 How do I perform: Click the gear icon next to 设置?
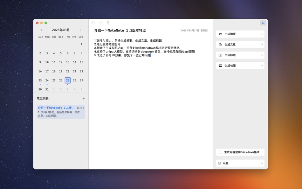[220, 163]
